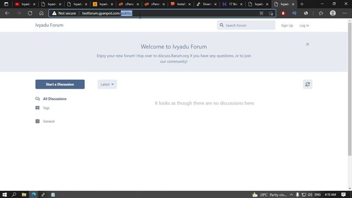
Task: Open browser settings and more menu
Action: (x=345, y=13)
